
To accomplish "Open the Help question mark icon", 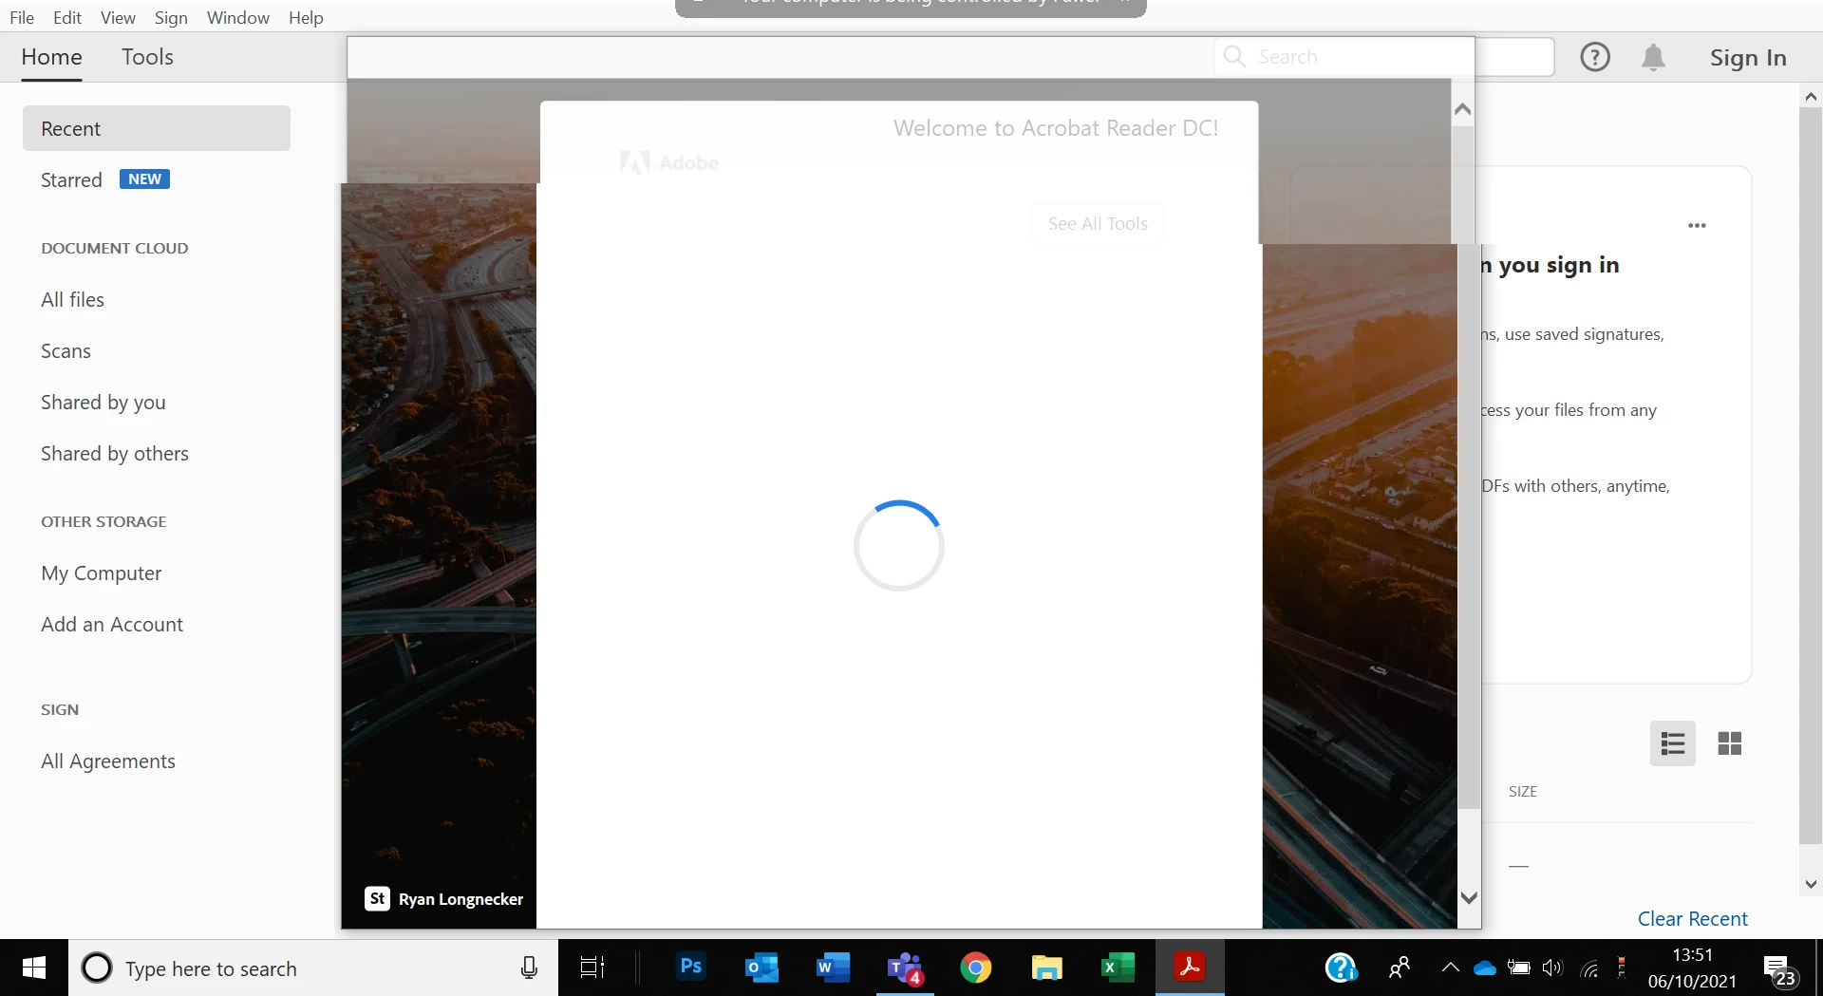I will (1595, 57).
